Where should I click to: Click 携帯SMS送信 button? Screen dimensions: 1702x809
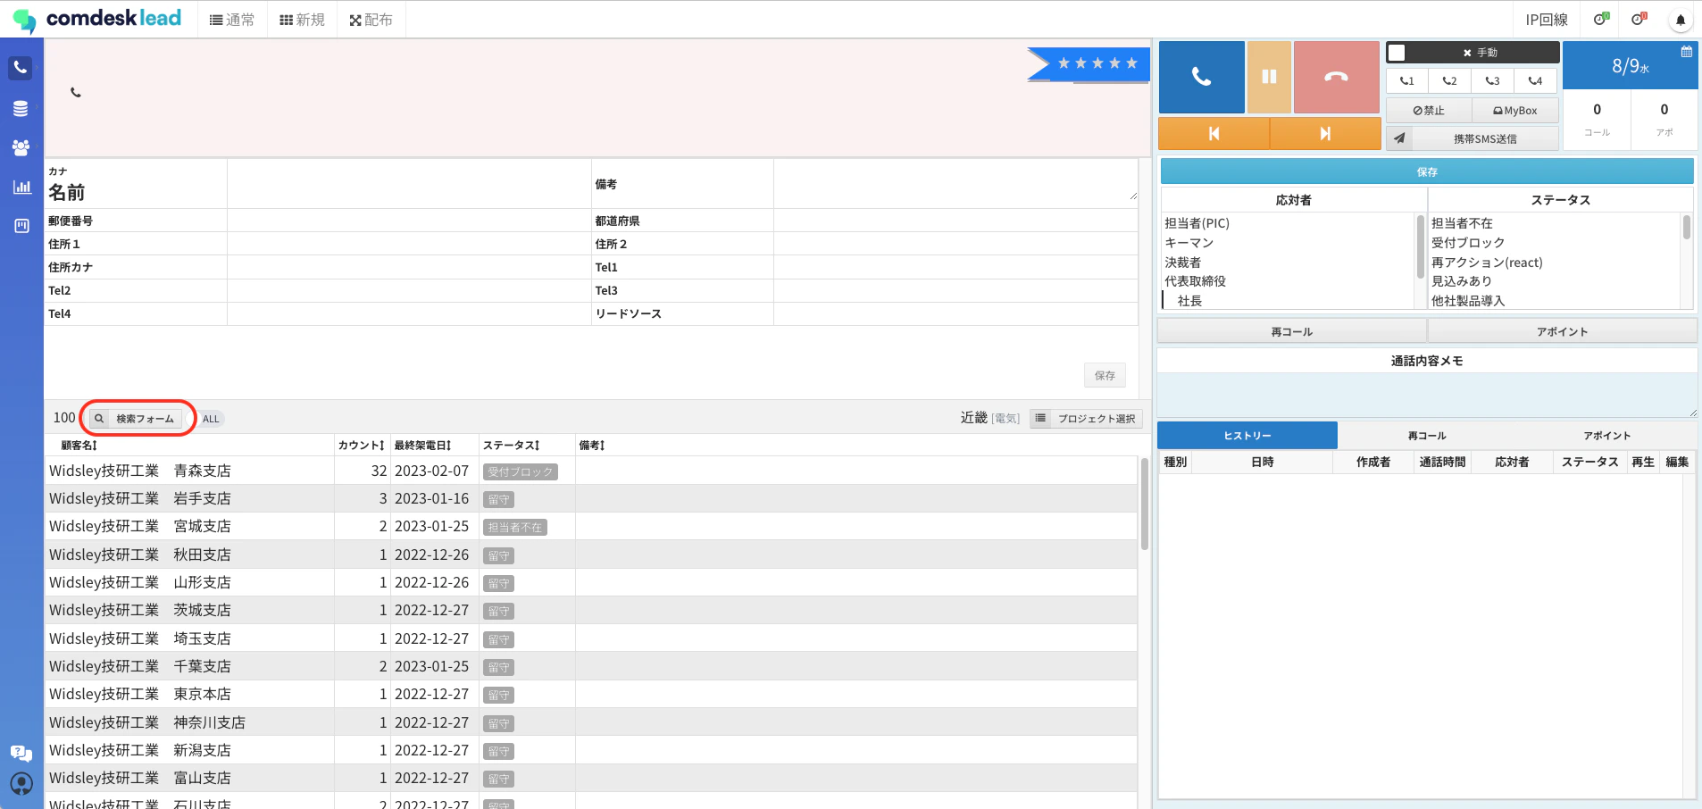click(x=1485, y=138)
